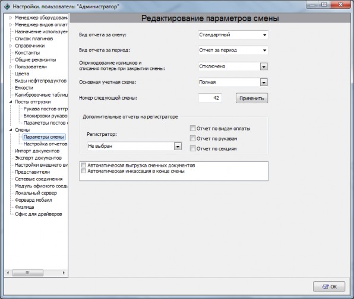Image resolution: width=354 pixels, height=299 pixels.
Task: Expand the Справочники tree node
Action: tap(11, 46)
